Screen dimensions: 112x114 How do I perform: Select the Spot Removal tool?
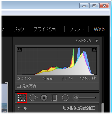coord(33,98)
